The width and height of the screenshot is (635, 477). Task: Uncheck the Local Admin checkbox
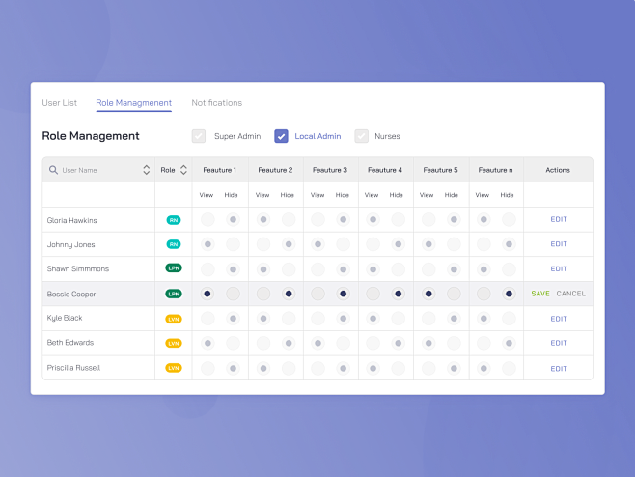[281, 136]
